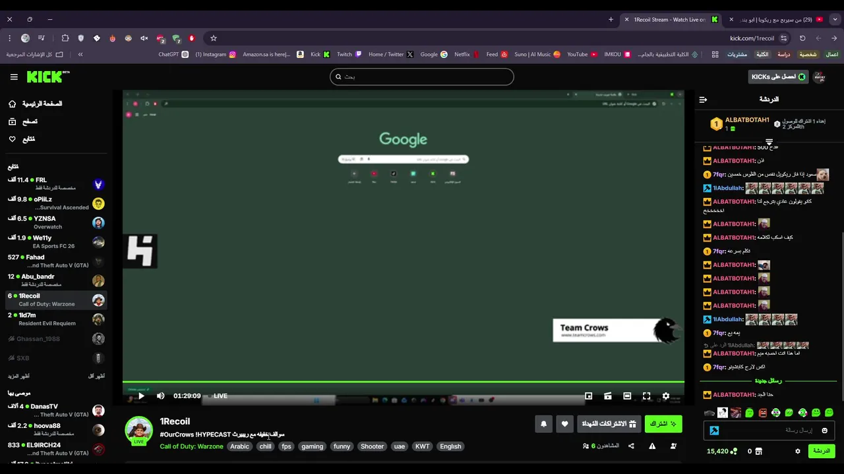Open chat settings gear icon

pos(797,452)
